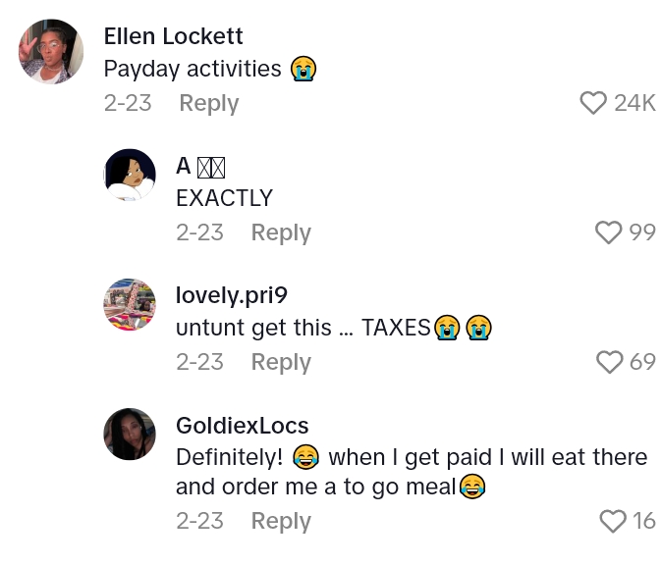Image resolution: width=661 pixels, height=565 pixels.
Task: Click the 24K like count
Action: 634,103
